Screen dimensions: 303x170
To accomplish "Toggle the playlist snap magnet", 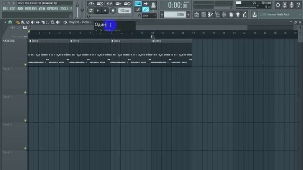I will [10, 22].
